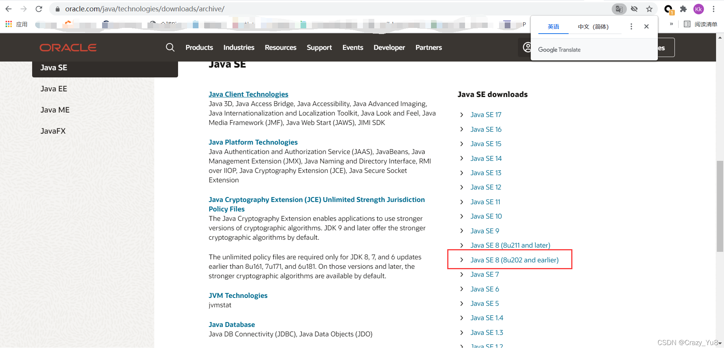Select JavaFX in the sidebar
This screenshot has width=724, height=350.
point(53,131)
